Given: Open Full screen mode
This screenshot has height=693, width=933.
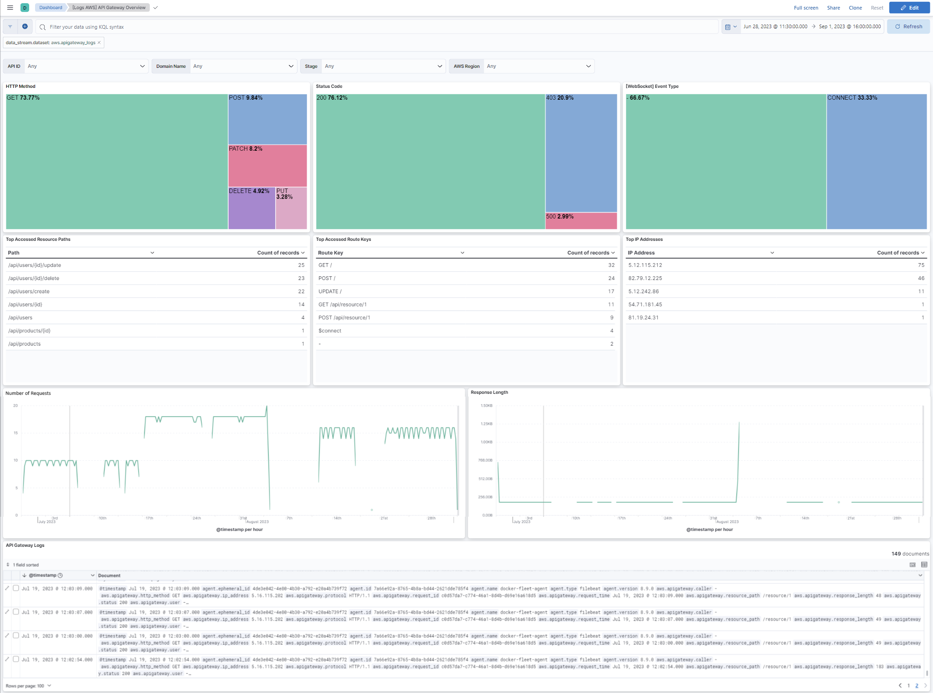Looking at the screenshot, I should click(806, 7).
